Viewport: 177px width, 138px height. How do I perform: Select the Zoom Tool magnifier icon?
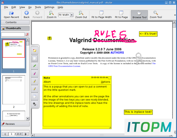pos(156,13)
